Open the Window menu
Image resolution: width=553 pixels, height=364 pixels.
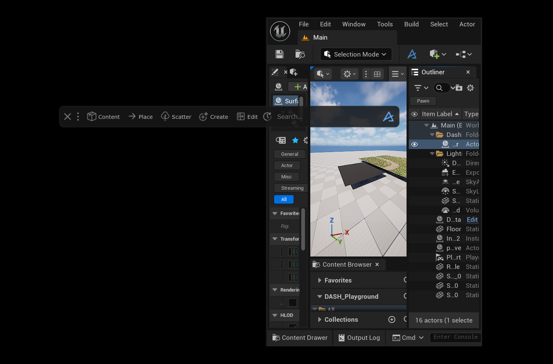coord(354,24)
